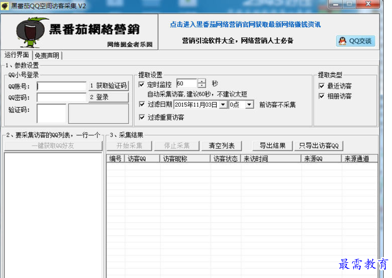Click the 导出结果 button
This screenshot has width=392, height=278.
click(272, 146)
